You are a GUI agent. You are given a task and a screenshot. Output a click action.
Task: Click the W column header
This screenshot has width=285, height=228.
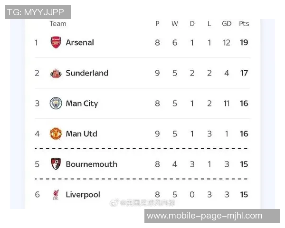pyautogui.click(x=175, y=24)
